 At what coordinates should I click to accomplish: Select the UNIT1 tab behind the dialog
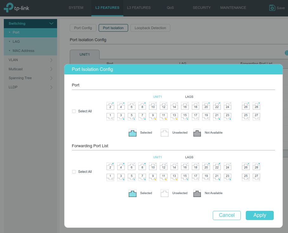click(x=85, y=54)
